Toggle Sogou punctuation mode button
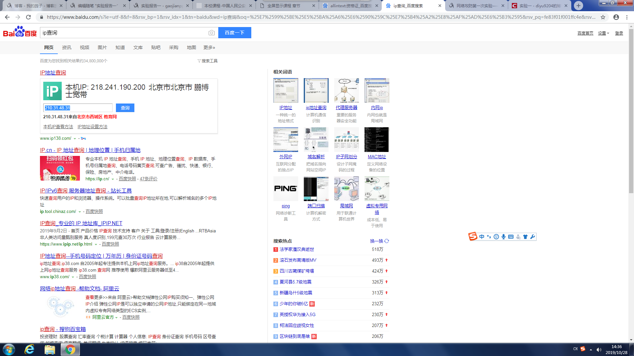 [x=489, y=237]
